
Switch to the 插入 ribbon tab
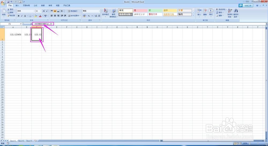click(x=17, y=5)
